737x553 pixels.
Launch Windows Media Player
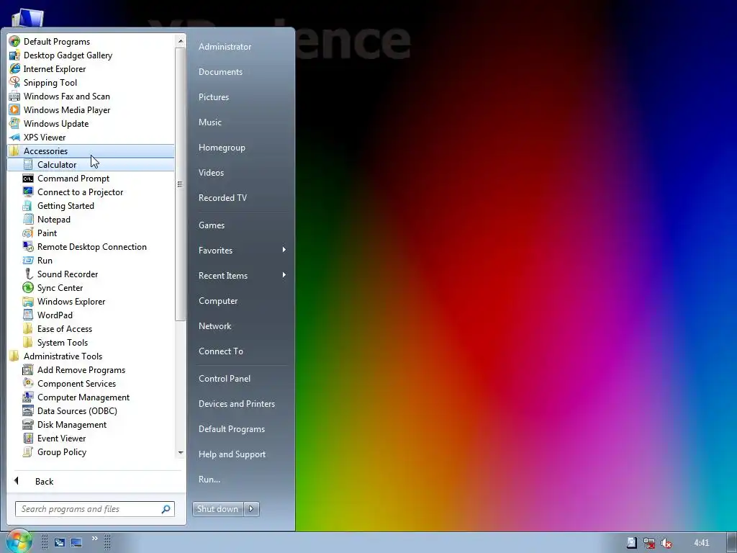(x=91, y=110)
